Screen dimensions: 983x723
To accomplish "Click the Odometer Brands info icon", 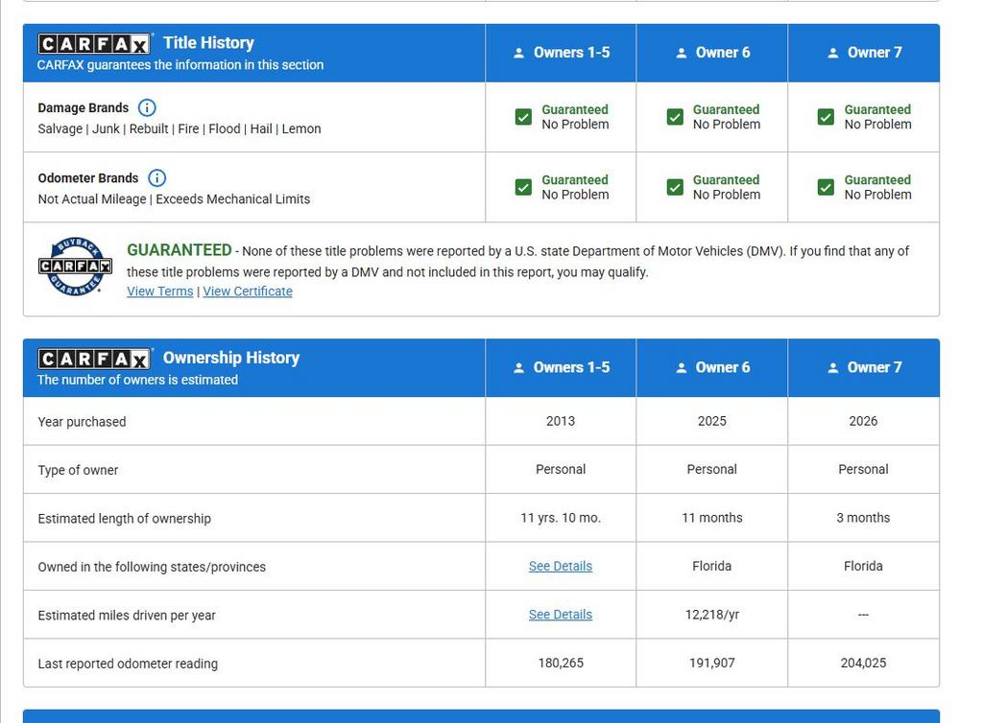I will pyautogui.click(x=156, y=177).
